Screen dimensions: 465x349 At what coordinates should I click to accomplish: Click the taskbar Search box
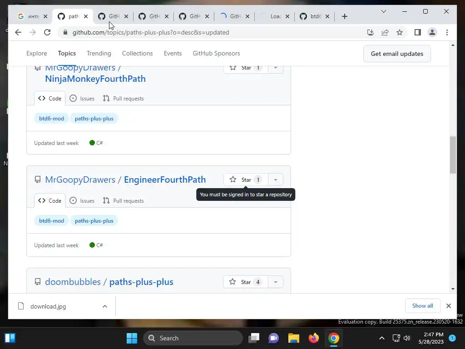tap(193, 338)
